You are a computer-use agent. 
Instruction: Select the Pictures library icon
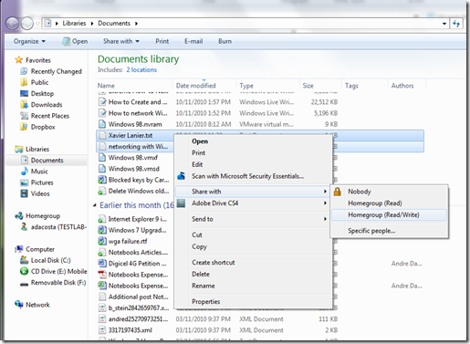pos(24,182)
